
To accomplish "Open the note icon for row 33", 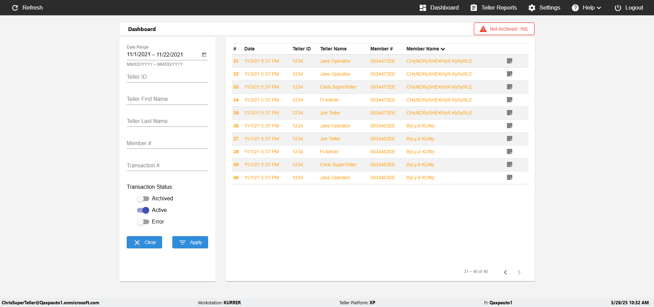I will (510, 87).
